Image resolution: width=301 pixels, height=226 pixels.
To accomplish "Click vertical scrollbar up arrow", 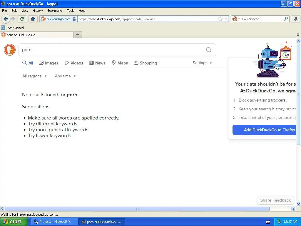I will (x=298, y=41).
